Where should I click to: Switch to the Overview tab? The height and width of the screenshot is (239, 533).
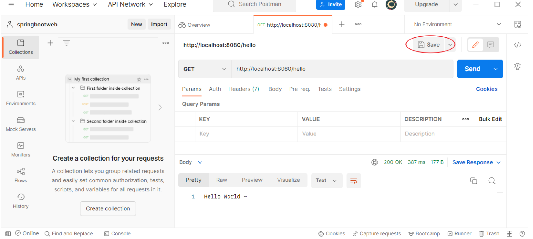click(x=194, y=25)
